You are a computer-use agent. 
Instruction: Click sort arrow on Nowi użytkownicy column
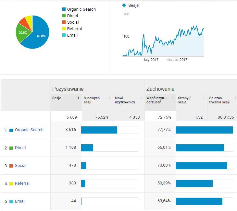pyautogui.click(x=141, y=98)
